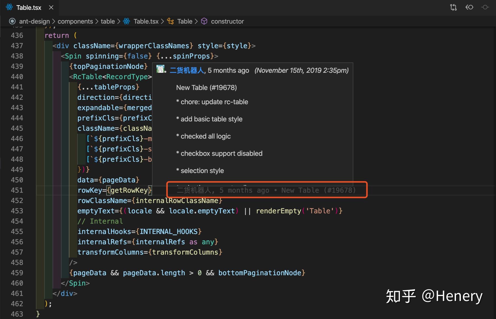Image resolution: width=496 pixels, height=319 pixels.
Task: Click the React icon on Table.tsx tab
Action: coord(9,7)
